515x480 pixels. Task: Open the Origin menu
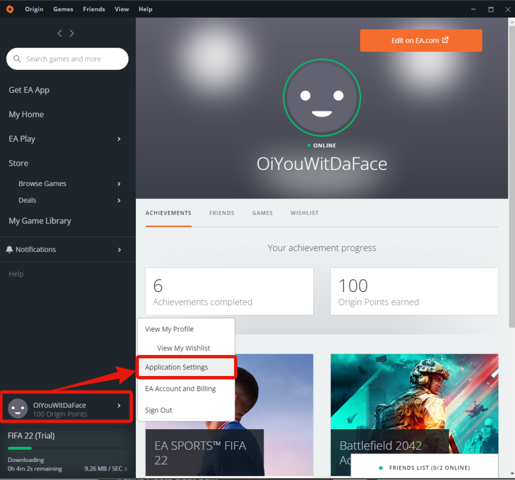(34, 9)
